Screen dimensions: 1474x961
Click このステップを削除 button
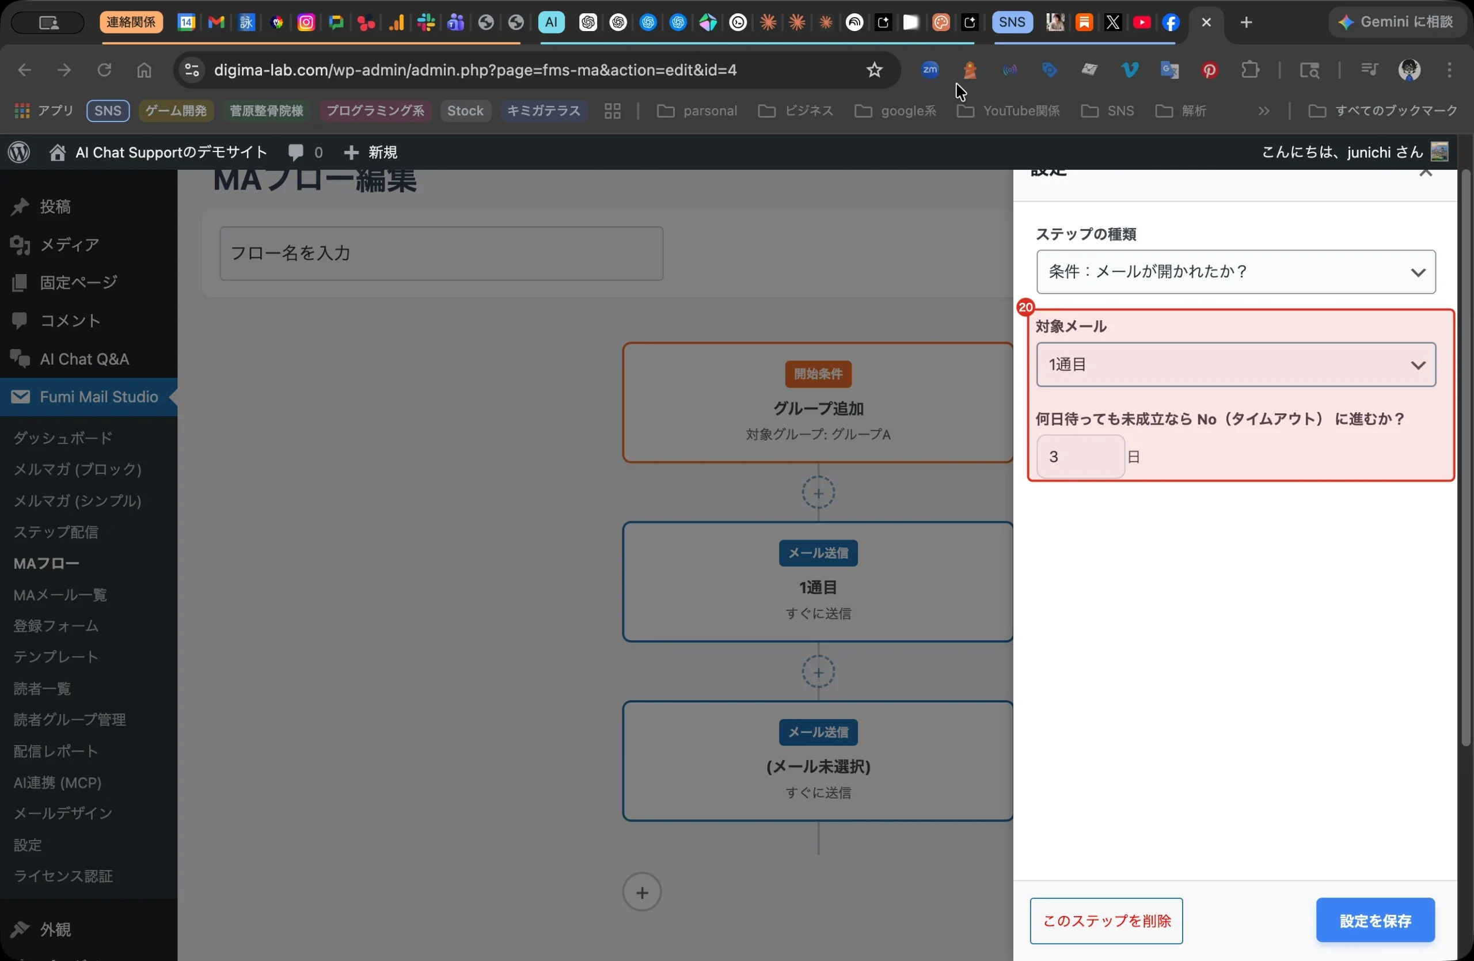tap(1106, 921)
